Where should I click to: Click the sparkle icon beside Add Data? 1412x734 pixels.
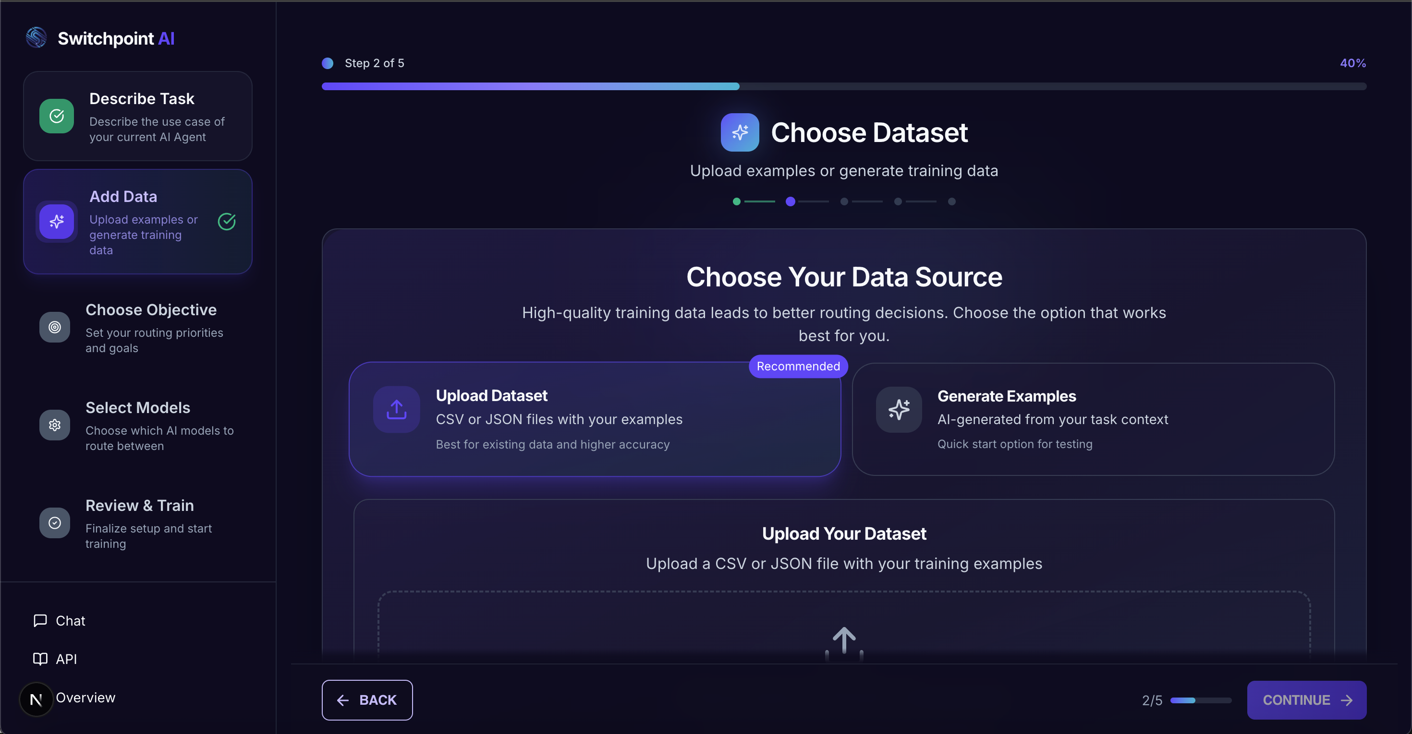pyautogui.click(x=57, y=222)
